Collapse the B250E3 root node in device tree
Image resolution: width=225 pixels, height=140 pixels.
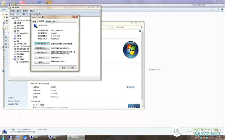click(11, 18)
